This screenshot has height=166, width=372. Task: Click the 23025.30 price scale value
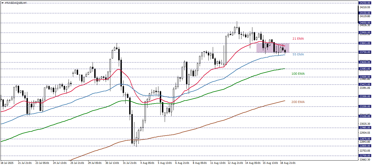point(365,124)
